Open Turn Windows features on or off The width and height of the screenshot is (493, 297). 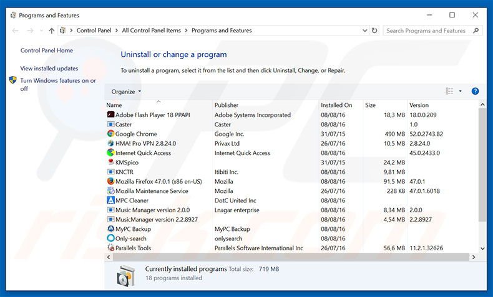pyautogui.click(x=58, y=84)
